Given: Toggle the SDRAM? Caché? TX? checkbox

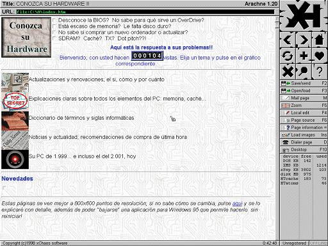Looking at the screenshot, I should (54, 38).
